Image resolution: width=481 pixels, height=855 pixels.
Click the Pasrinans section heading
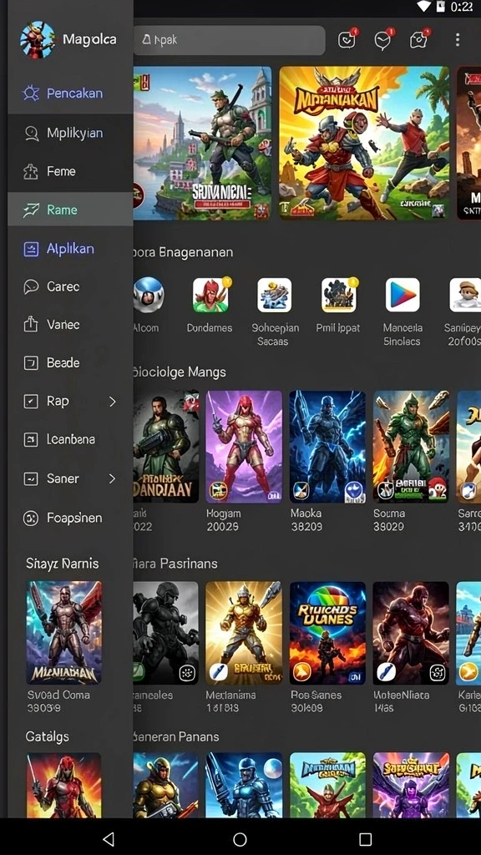tap(175, 564)
